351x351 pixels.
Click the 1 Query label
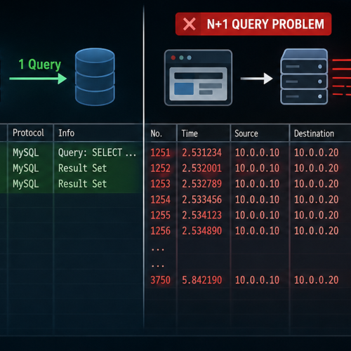click(x=40, y=65)
